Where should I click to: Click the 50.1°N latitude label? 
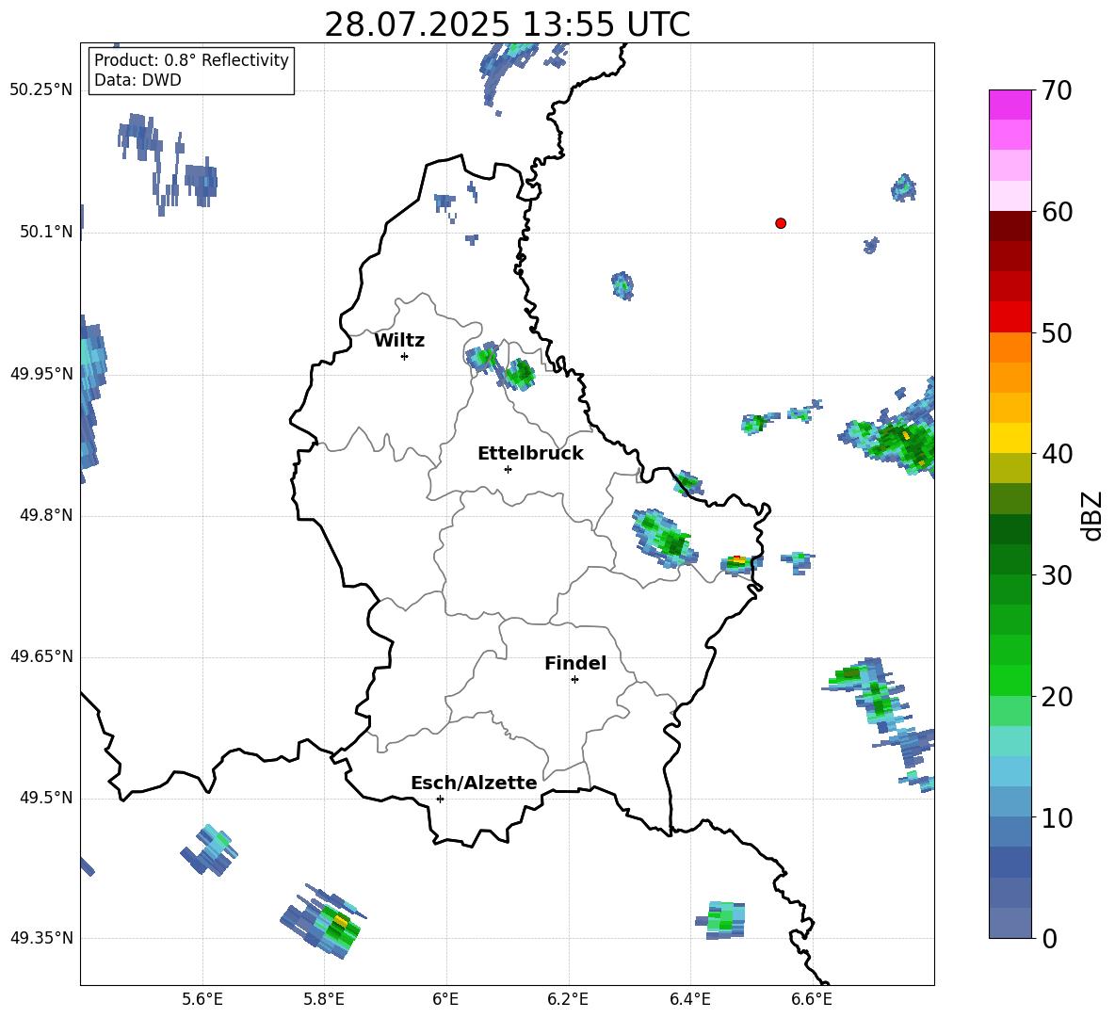click(45, 233)
